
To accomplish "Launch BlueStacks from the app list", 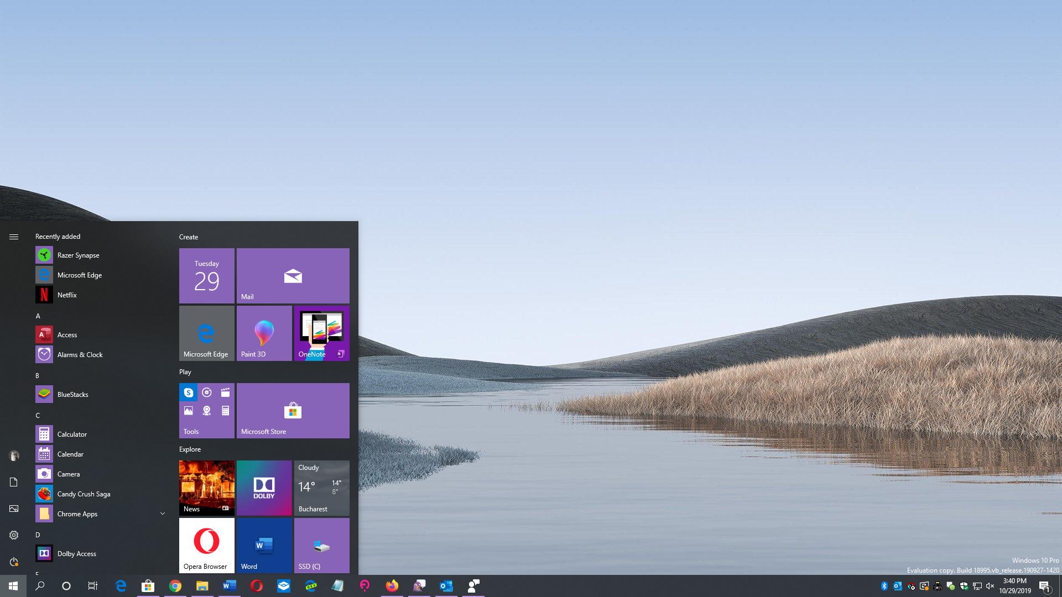I will (100, 395).
